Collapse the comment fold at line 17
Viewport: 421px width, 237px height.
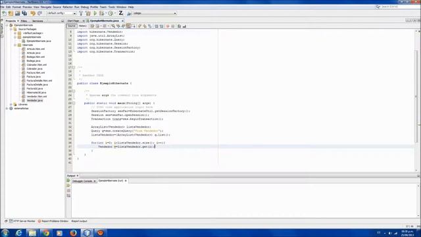click(x=74, y=67)
